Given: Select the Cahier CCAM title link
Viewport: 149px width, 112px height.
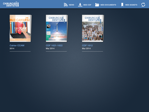Looking at the screenshot, I should click(17, 45).
